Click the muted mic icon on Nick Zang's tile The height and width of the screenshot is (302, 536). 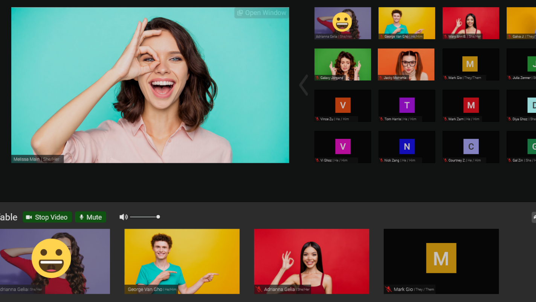(382, 160)
